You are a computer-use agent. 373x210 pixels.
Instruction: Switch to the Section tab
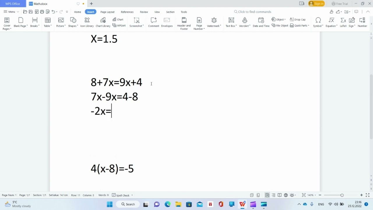pyautogui.click(x=170, y=12)
